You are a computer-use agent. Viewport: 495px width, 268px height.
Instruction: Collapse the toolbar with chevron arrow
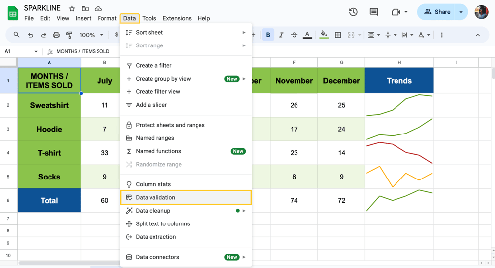point(478,35)
